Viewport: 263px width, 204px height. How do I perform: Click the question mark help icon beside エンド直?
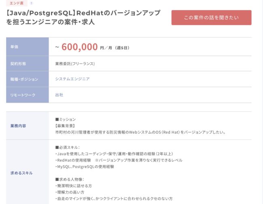[x=31, y=3]
